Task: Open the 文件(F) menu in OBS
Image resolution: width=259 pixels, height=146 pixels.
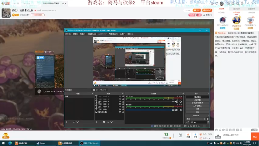Action: point(68,34)
